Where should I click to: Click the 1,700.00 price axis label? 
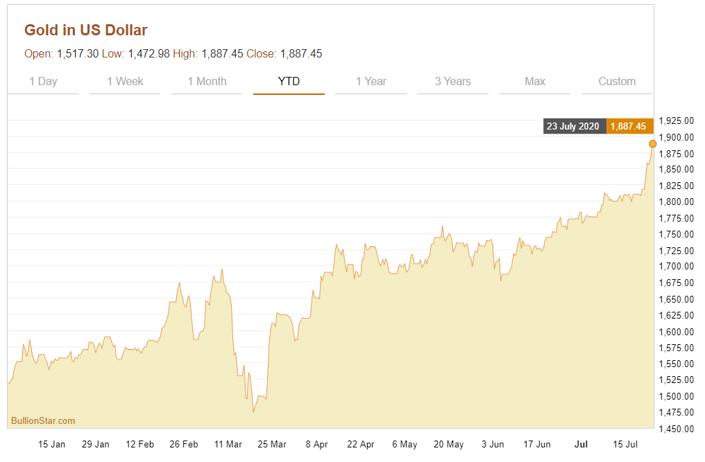pos(677,266)
